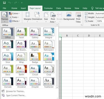Apply the Gallery theme
Screen dimensions: 104x99
tap(35, 33)
